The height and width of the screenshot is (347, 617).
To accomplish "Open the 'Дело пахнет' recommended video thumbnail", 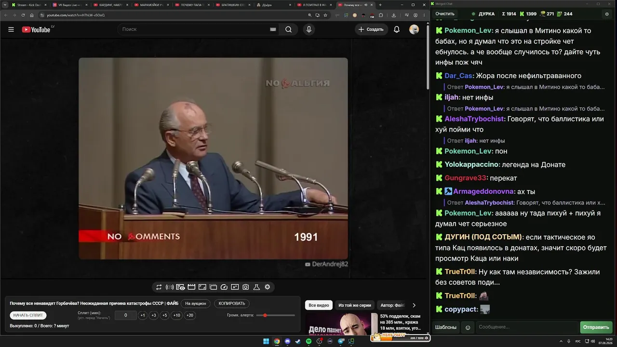I will (341, 323).
